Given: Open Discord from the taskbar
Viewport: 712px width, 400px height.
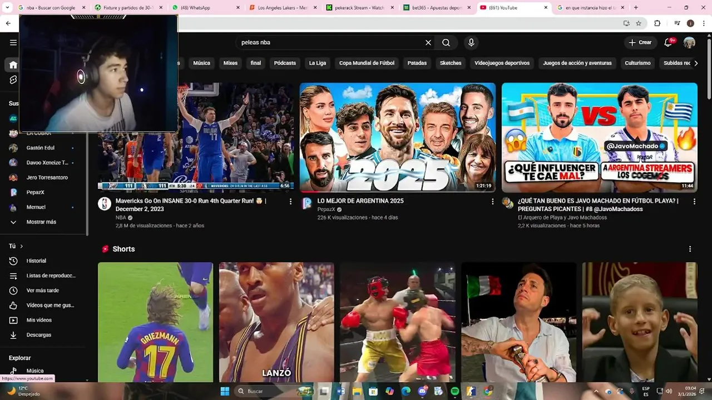Looking at the screenshot, I should 422,391.
